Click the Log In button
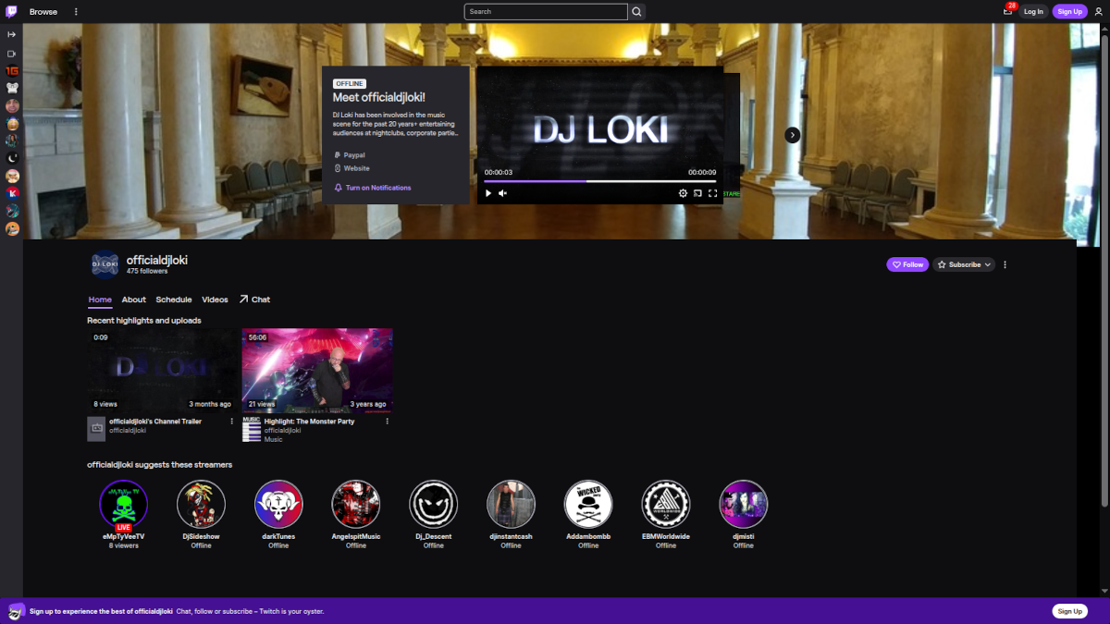 [1033, 12]
